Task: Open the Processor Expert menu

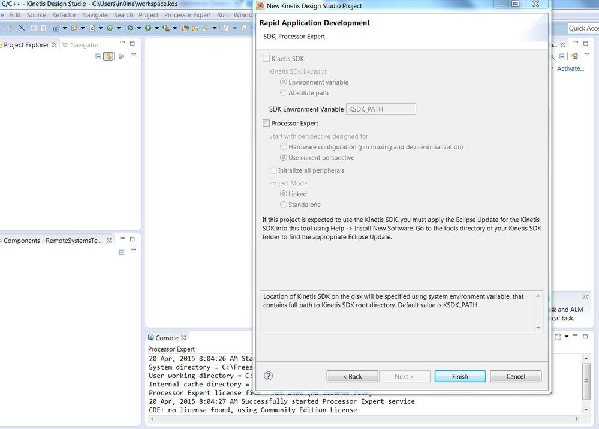Action: [188, 15]
